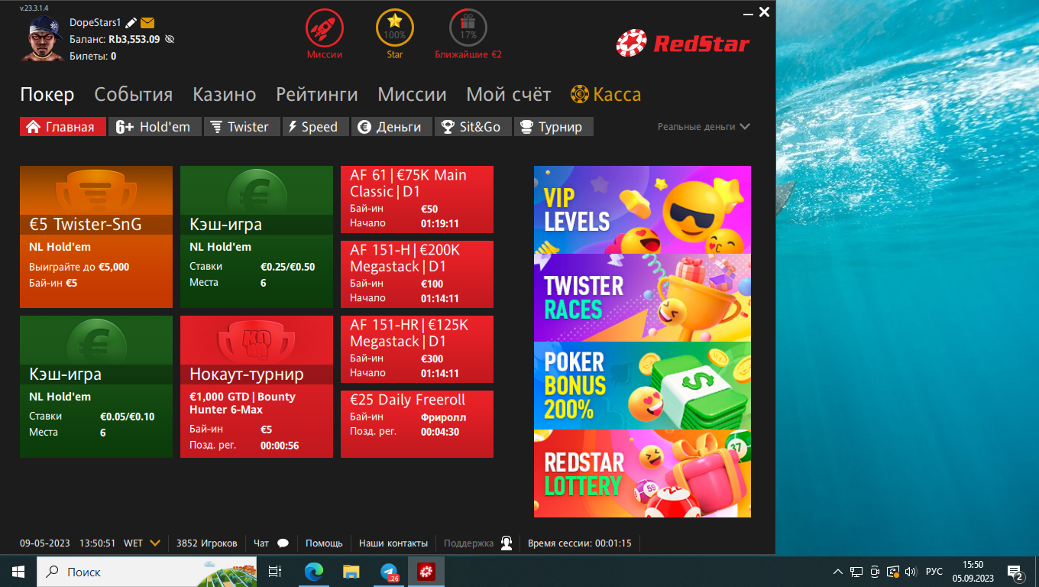The image size is (1039, 587).
Task: Open AF 151-HR €125K Megastack tournament
Action: pos(417,349)
